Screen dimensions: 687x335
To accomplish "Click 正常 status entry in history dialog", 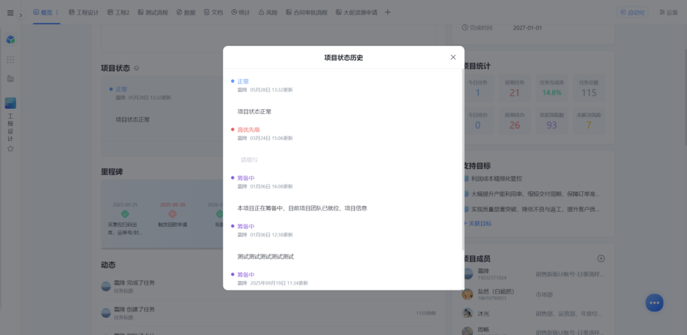I will click(243, 81).
